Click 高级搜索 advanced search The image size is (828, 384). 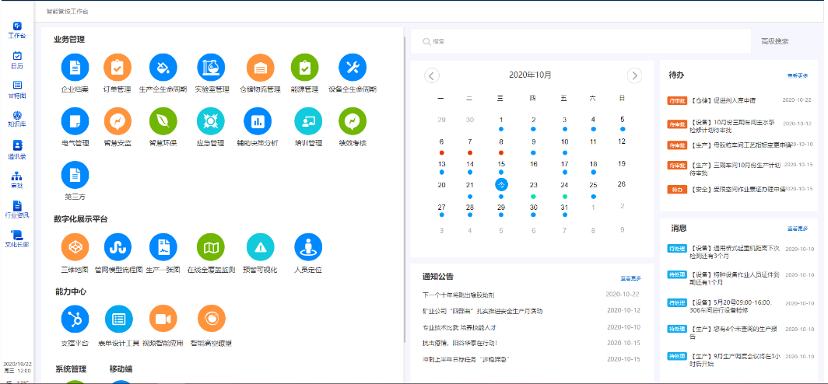click(774, 41)
